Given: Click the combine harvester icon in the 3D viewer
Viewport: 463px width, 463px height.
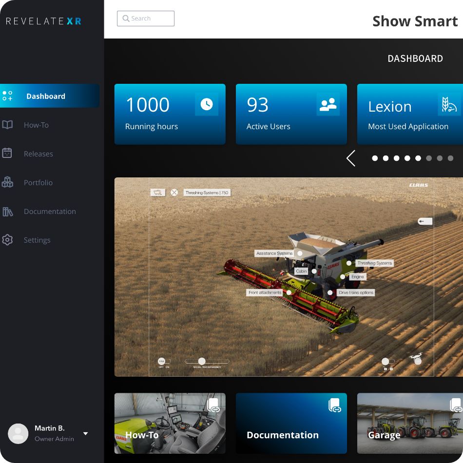Looking at the screenshot, I should coord(158,193).
